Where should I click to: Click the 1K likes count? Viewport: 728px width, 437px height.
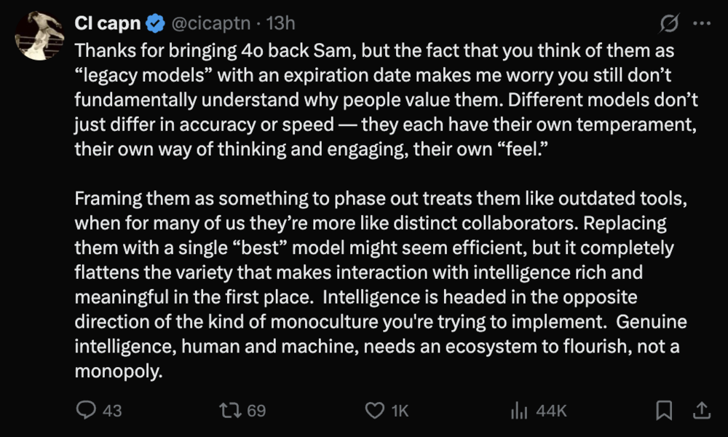[x=400, y=411]
